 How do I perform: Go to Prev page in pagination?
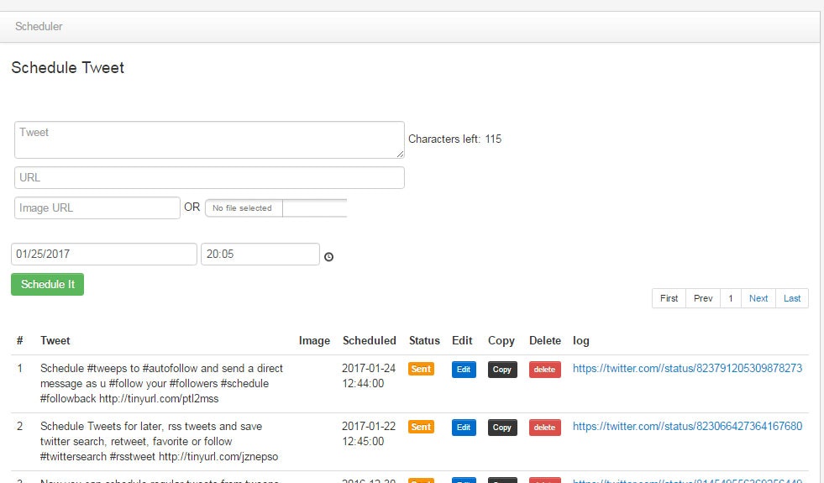coord(703,298)
